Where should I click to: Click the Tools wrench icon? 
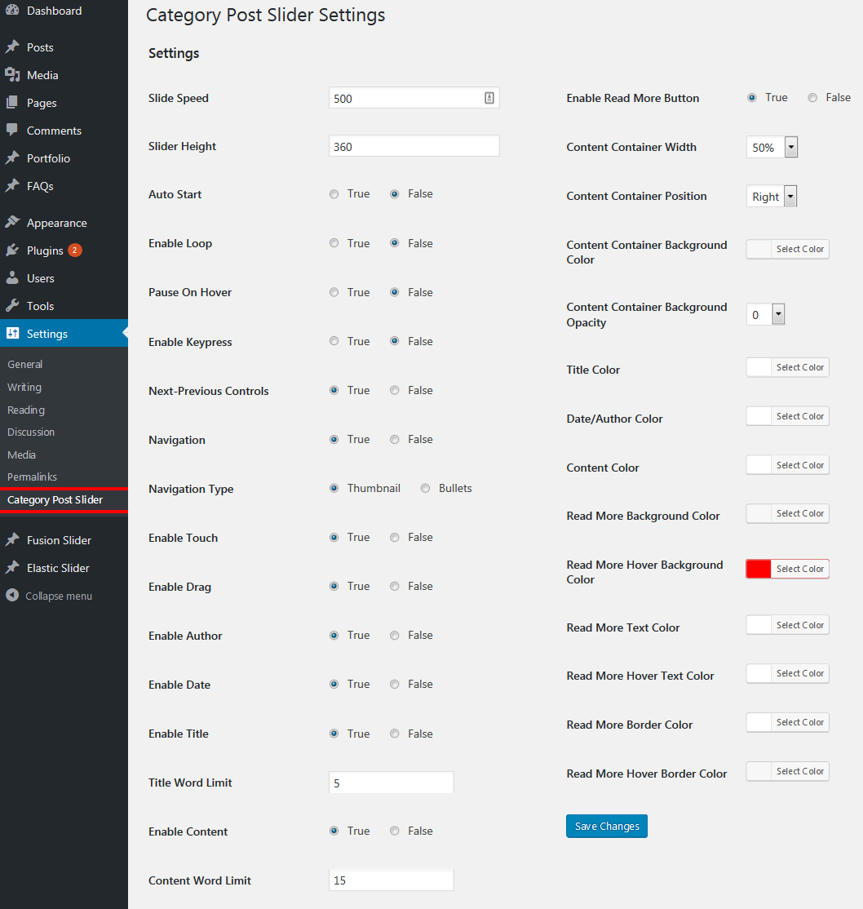(12, 305)
